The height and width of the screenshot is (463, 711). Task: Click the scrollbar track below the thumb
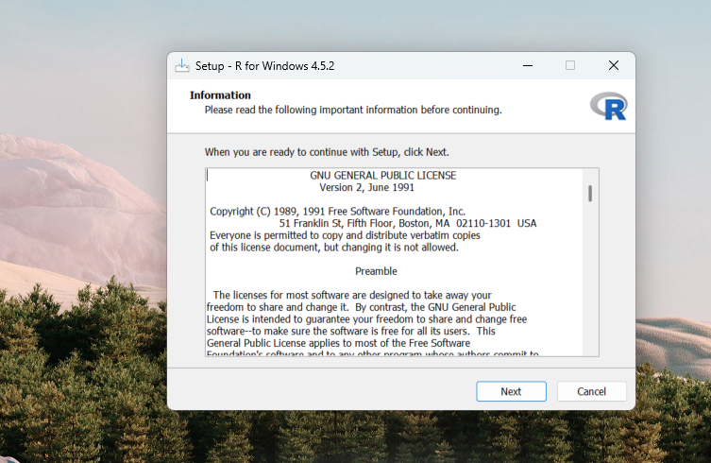[590, 283]
